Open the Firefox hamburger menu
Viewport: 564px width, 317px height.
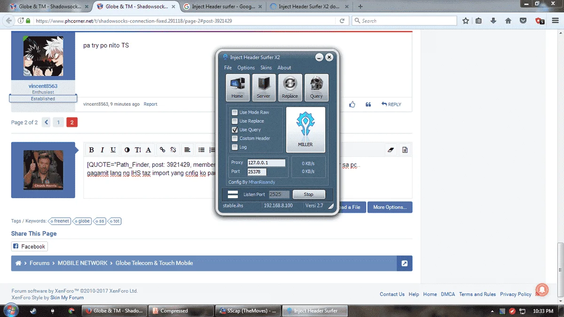click(555, 21)
